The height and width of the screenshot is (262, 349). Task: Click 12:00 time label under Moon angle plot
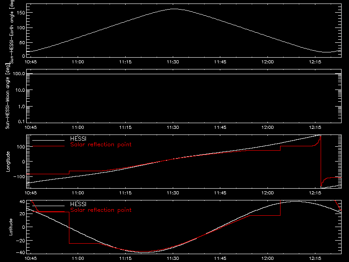[267, 127]
